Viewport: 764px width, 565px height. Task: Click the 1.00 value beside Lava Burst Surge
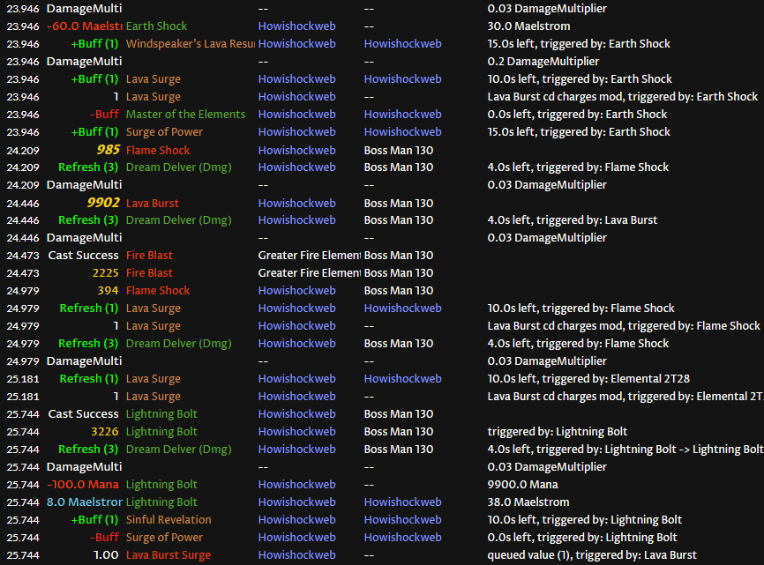pyautogui.click(x=106, y=555)
